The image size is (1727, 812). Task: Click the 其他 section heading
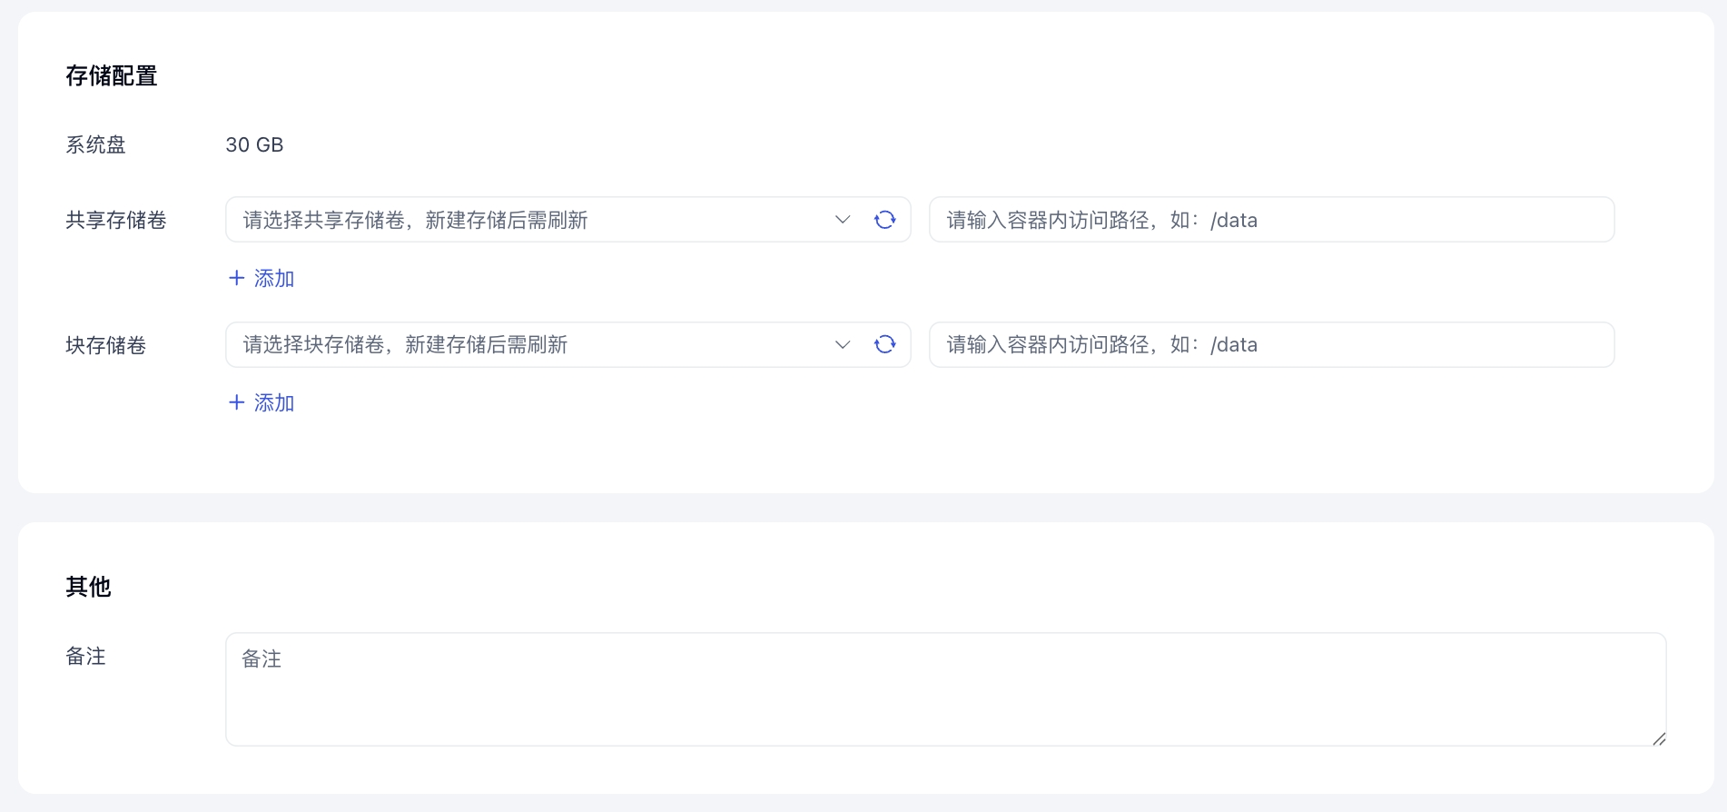[x=88, y=587]
